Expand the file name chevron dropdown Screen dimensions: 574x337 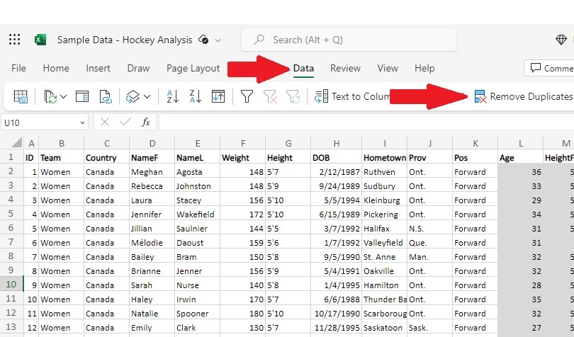218,40
